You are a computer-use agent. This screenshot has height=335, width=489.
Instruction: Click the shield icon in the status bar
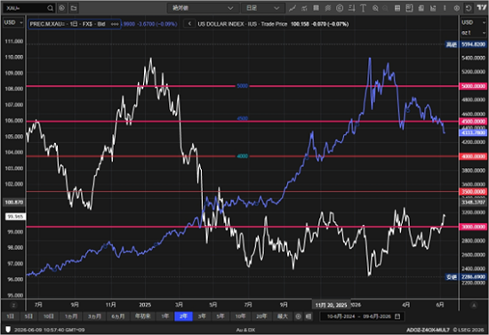click(x=8, y=330)
